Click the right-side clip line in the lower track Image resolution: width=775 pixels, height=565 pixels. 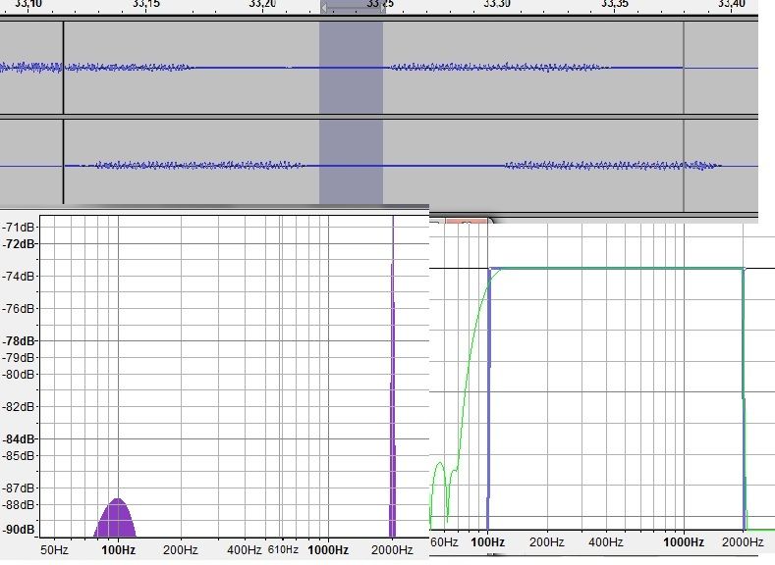684,165
